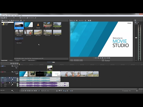The image size is (143, 107).
Task: Solo the Text track
Action: coord(18,66)
